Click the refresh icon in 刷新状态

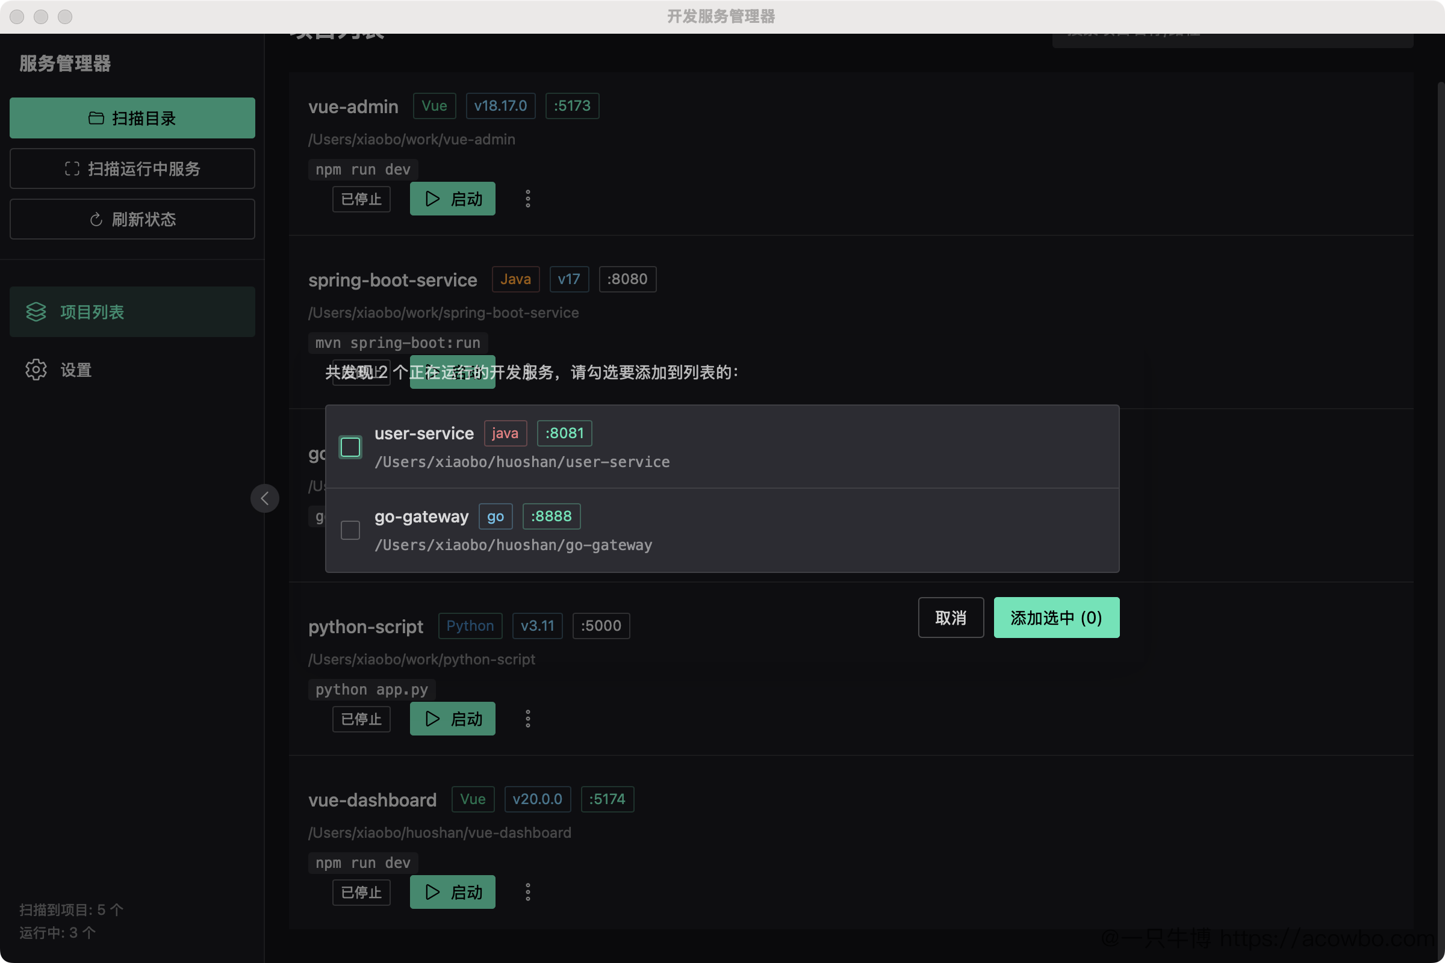[96, 219]
